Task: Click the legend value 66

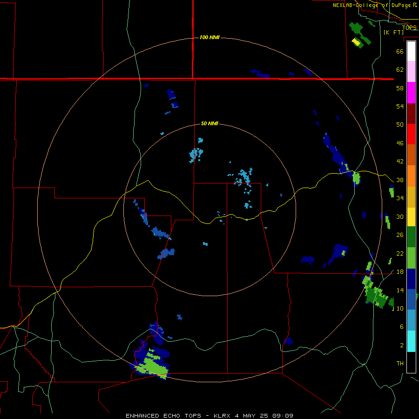Action: (400, 51)
